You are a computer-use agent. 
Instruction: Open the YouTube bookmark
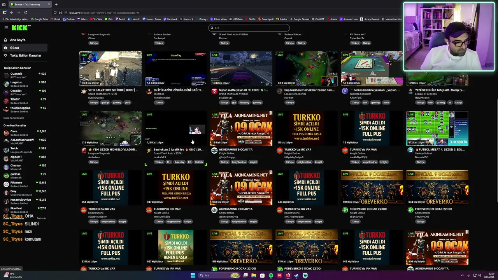[96, 19]
